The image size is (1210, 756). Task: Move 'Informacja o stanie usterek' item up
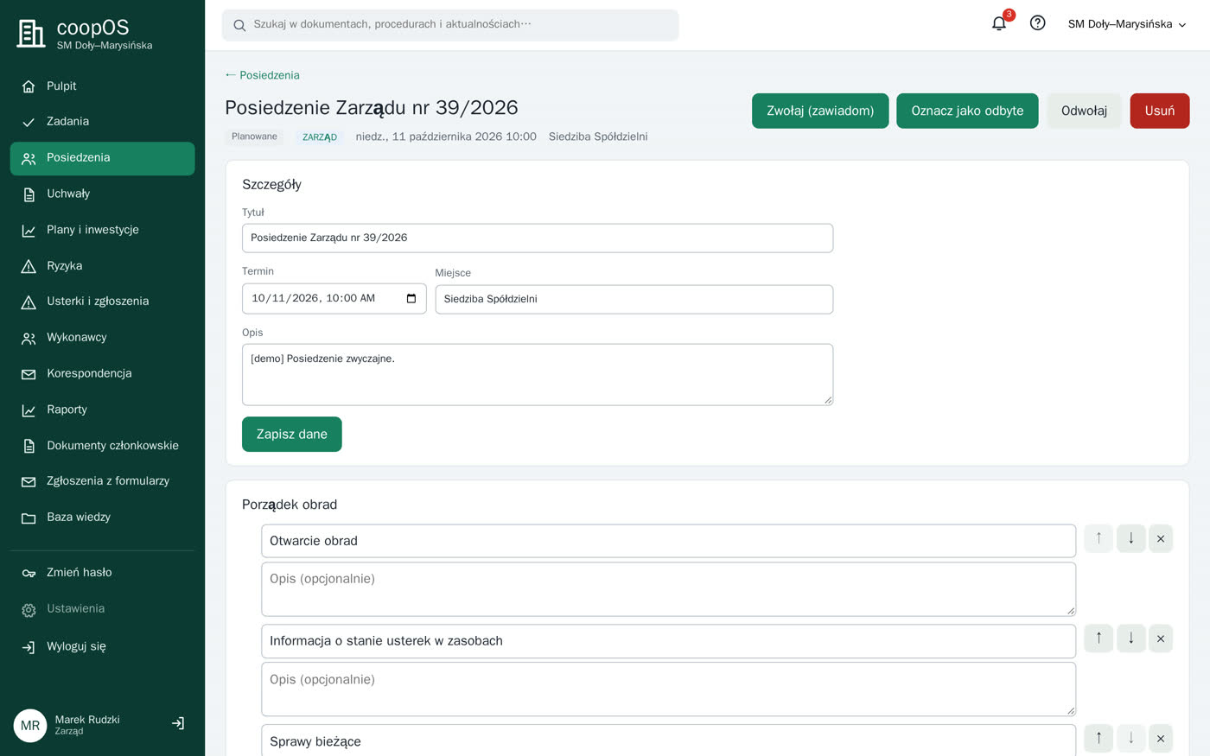(1099, 638)
